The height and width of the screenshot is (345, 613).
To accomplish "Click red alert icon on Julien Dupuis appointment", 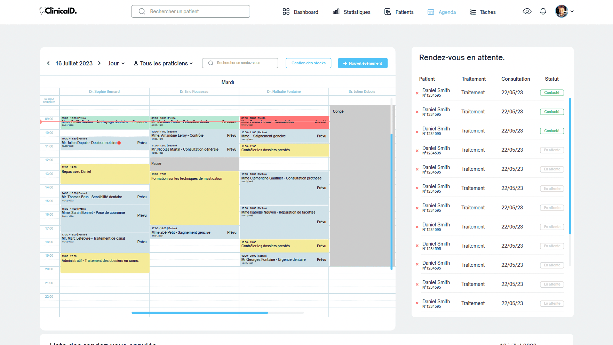I will (x=119, y=143).
